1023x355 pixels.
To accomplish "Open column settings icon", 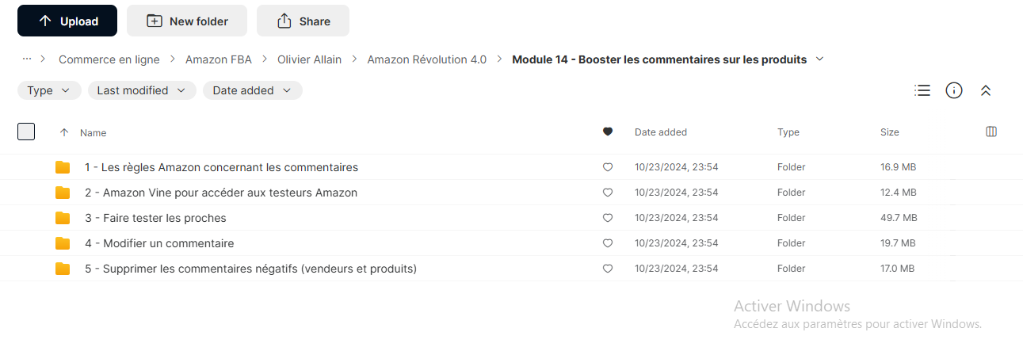I will coord(991,132).
